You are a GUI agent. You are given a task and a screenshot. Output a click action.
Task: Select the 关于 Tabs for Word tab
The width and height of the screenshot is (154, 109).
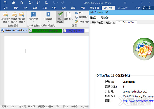tap(127, 22)
